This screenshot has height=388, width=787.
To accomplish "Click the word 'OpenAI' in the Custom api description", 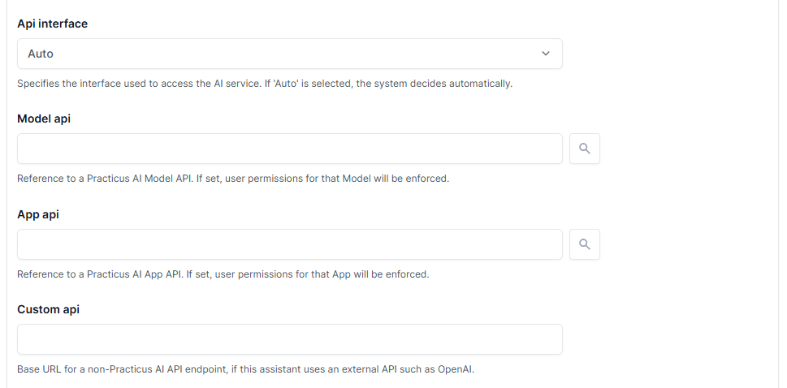I will (x=453, y=369).
